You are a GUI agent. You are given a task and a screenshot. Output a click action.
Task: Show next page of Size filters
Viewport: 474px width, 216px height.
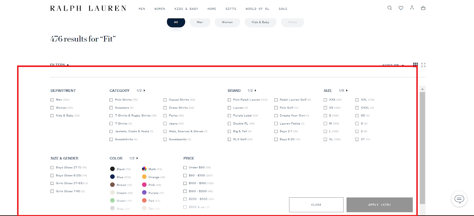coord(347,91)
